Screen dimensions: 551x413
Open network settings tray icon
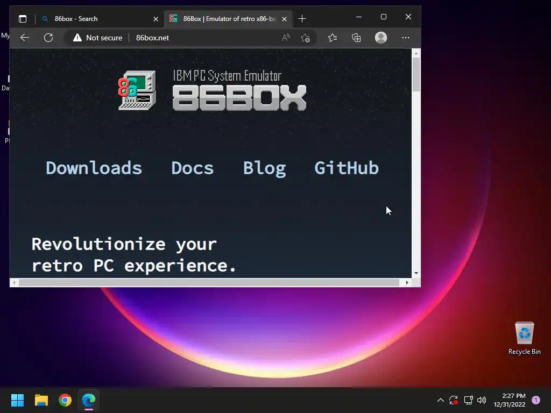tap(468, 400)
